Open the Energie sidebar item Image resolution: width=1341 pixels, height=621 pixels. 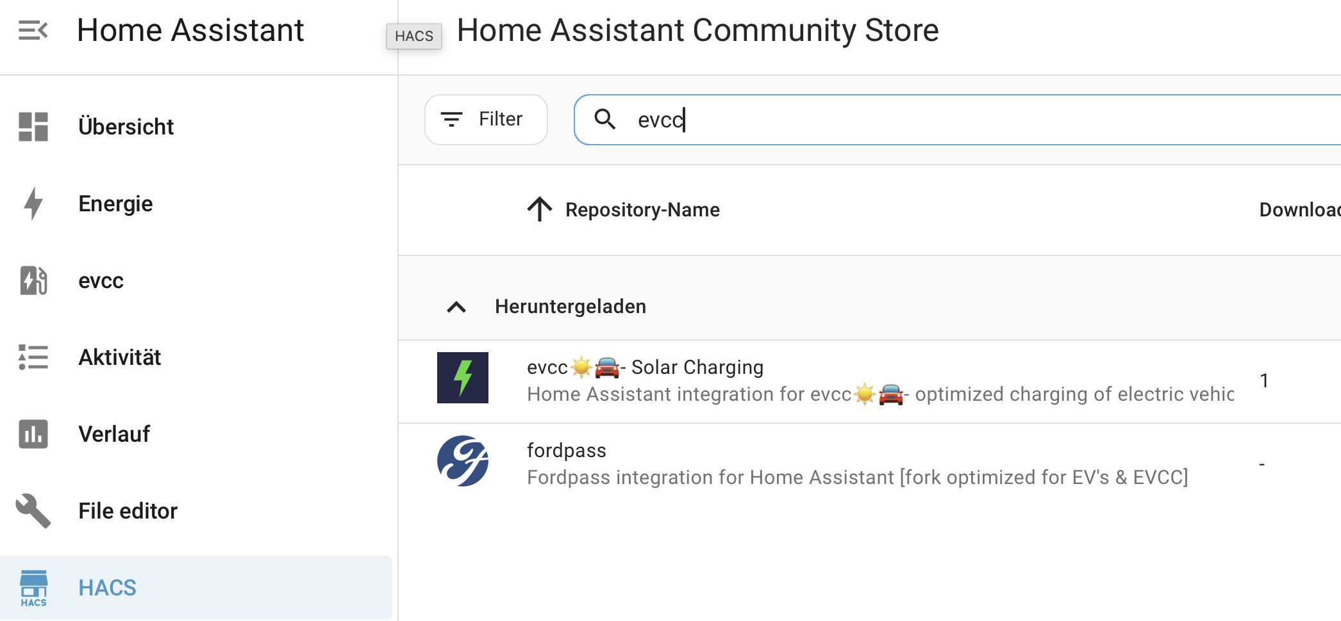click(115, 204)
